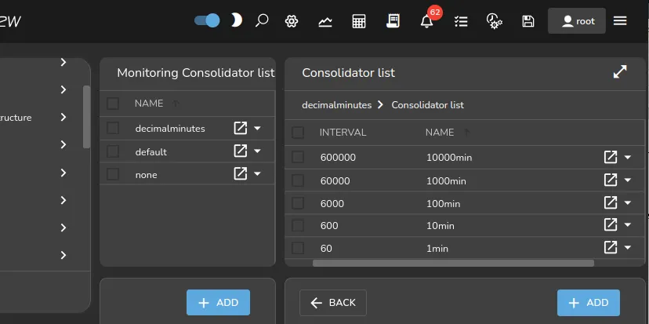The image size is (649, 324).
Task: Click the sidebar vertical scrollbar
Action: pyautogui.click(x=86, y=117)
